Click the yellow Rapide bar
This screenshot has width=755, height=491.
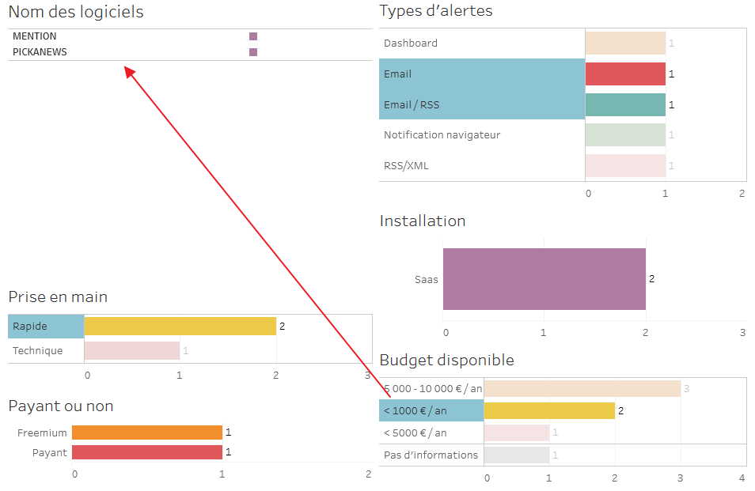click(180, 327)
